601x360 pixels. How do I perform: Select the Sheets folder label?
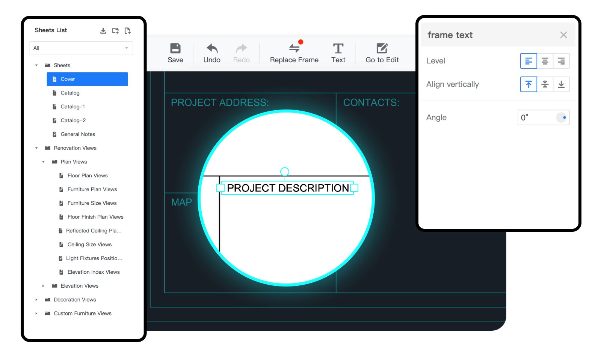pyautogui.click(x=62, y=65)
